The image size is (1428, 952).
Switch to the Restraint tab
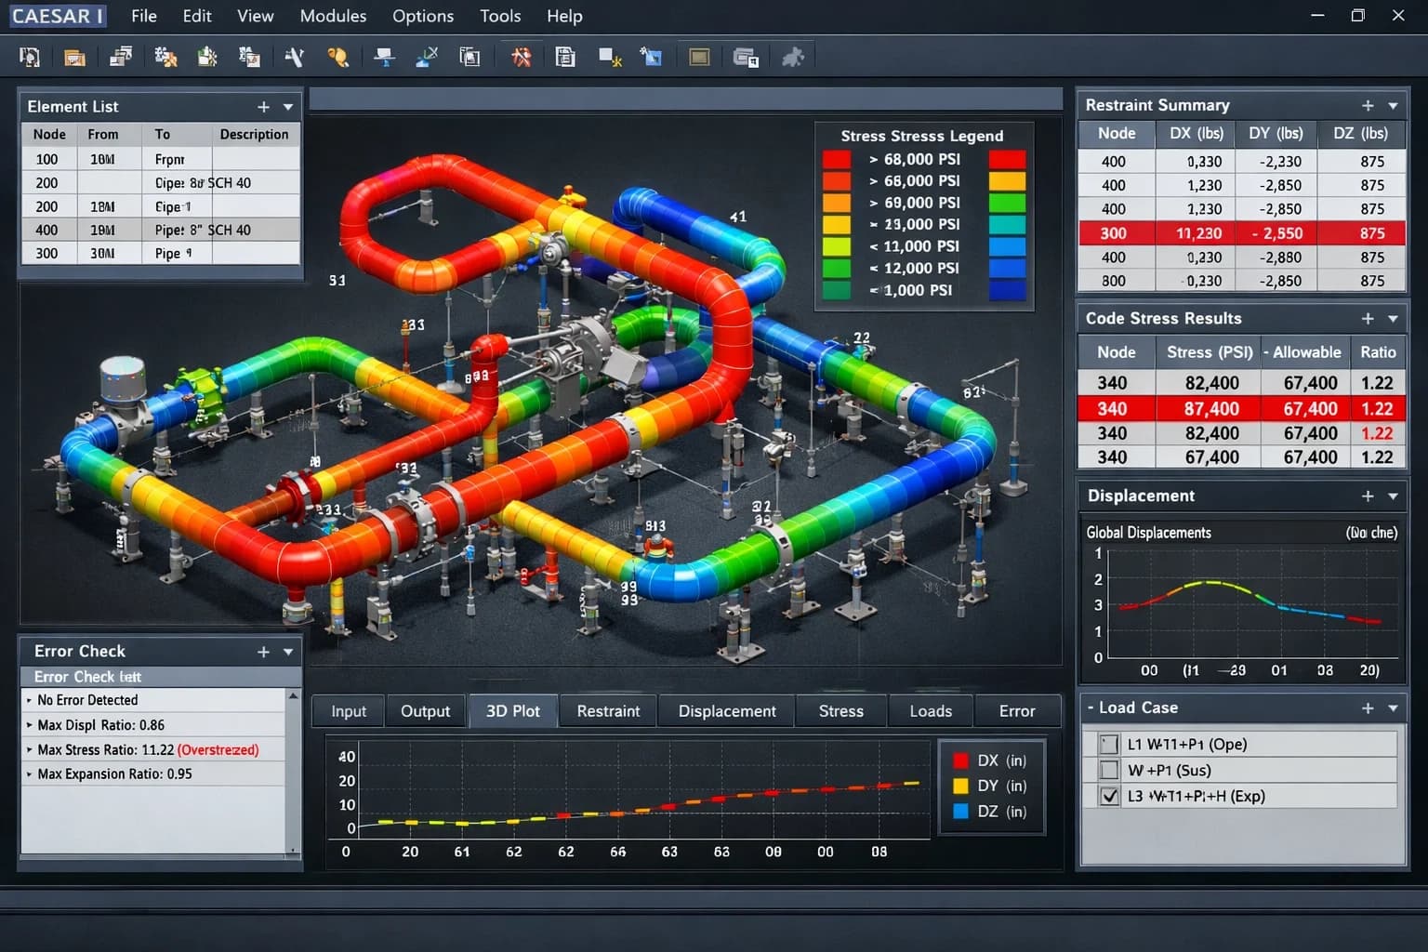[608, 711]
